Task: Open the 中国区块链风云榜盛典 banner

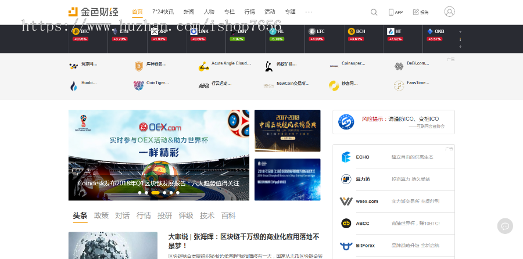Action: coord(287,131)
